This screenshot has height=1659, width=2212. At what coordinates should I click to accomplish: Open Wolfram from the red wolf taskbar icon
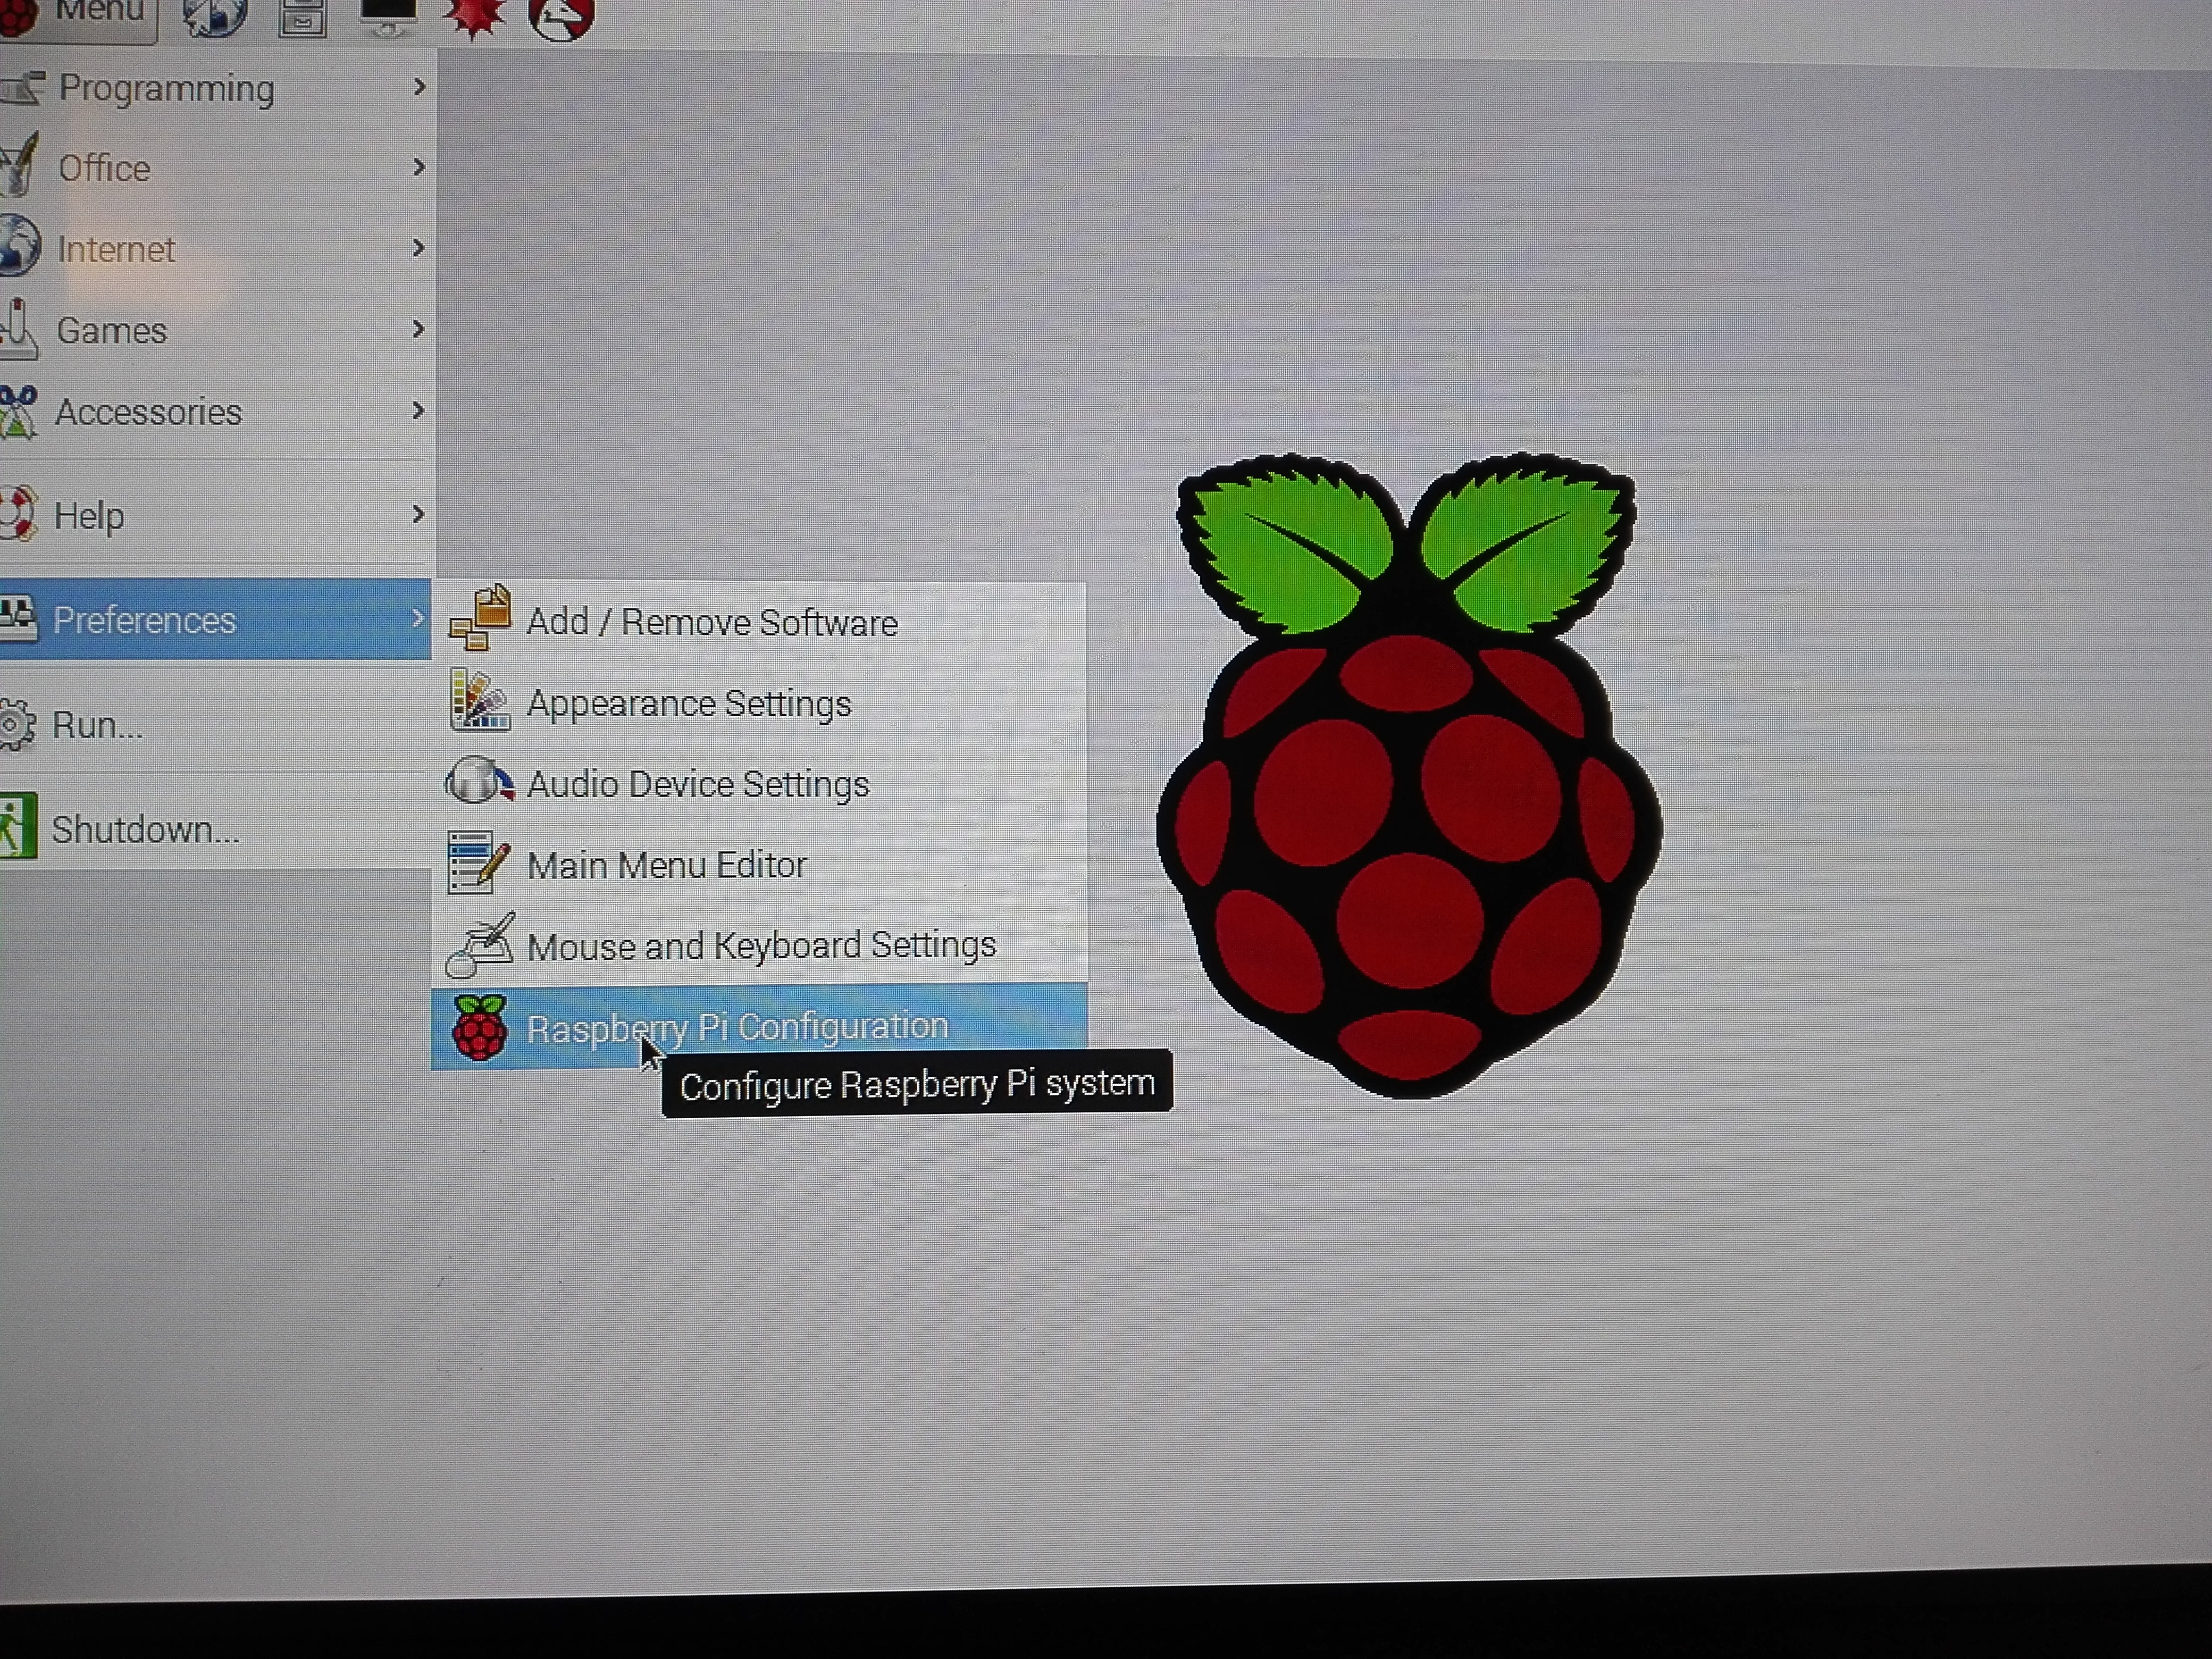pyautogui.click(x=561, y=18)
